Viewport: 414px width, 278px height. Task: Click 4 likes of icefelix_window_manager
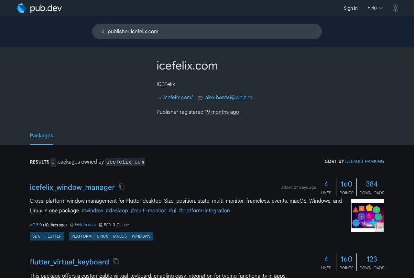point(326,187)
